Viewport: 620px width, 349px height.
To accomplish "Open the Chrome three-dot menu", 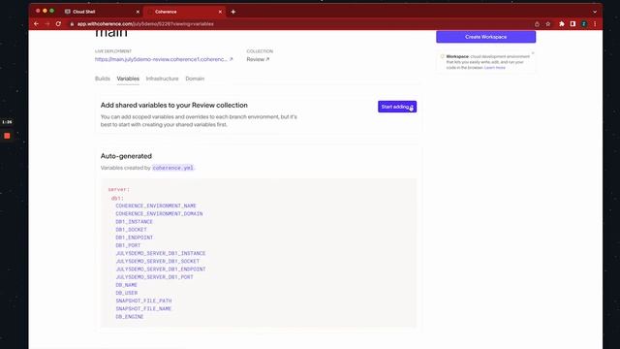I will pos(595,24).
